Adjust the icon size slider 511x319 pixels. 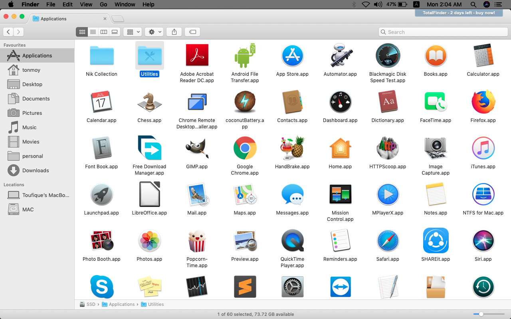[481, 314]
